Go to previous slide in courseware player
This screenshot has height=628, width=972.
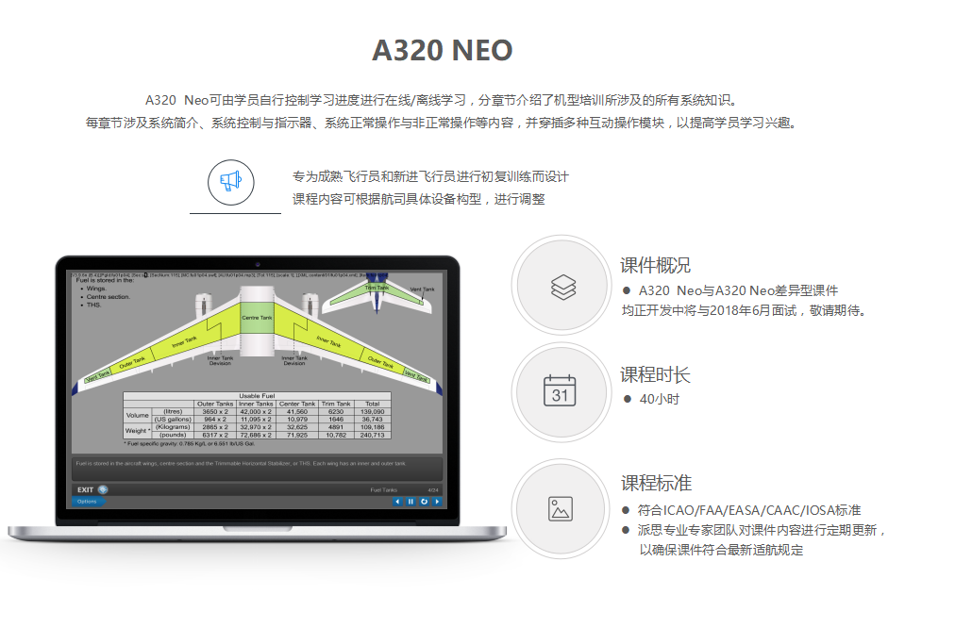(397, 502)
